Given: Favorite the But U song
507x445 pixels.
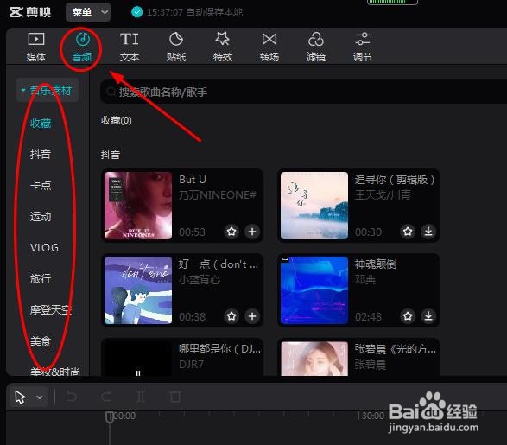Looking at the screenshot, I should 231,232.
